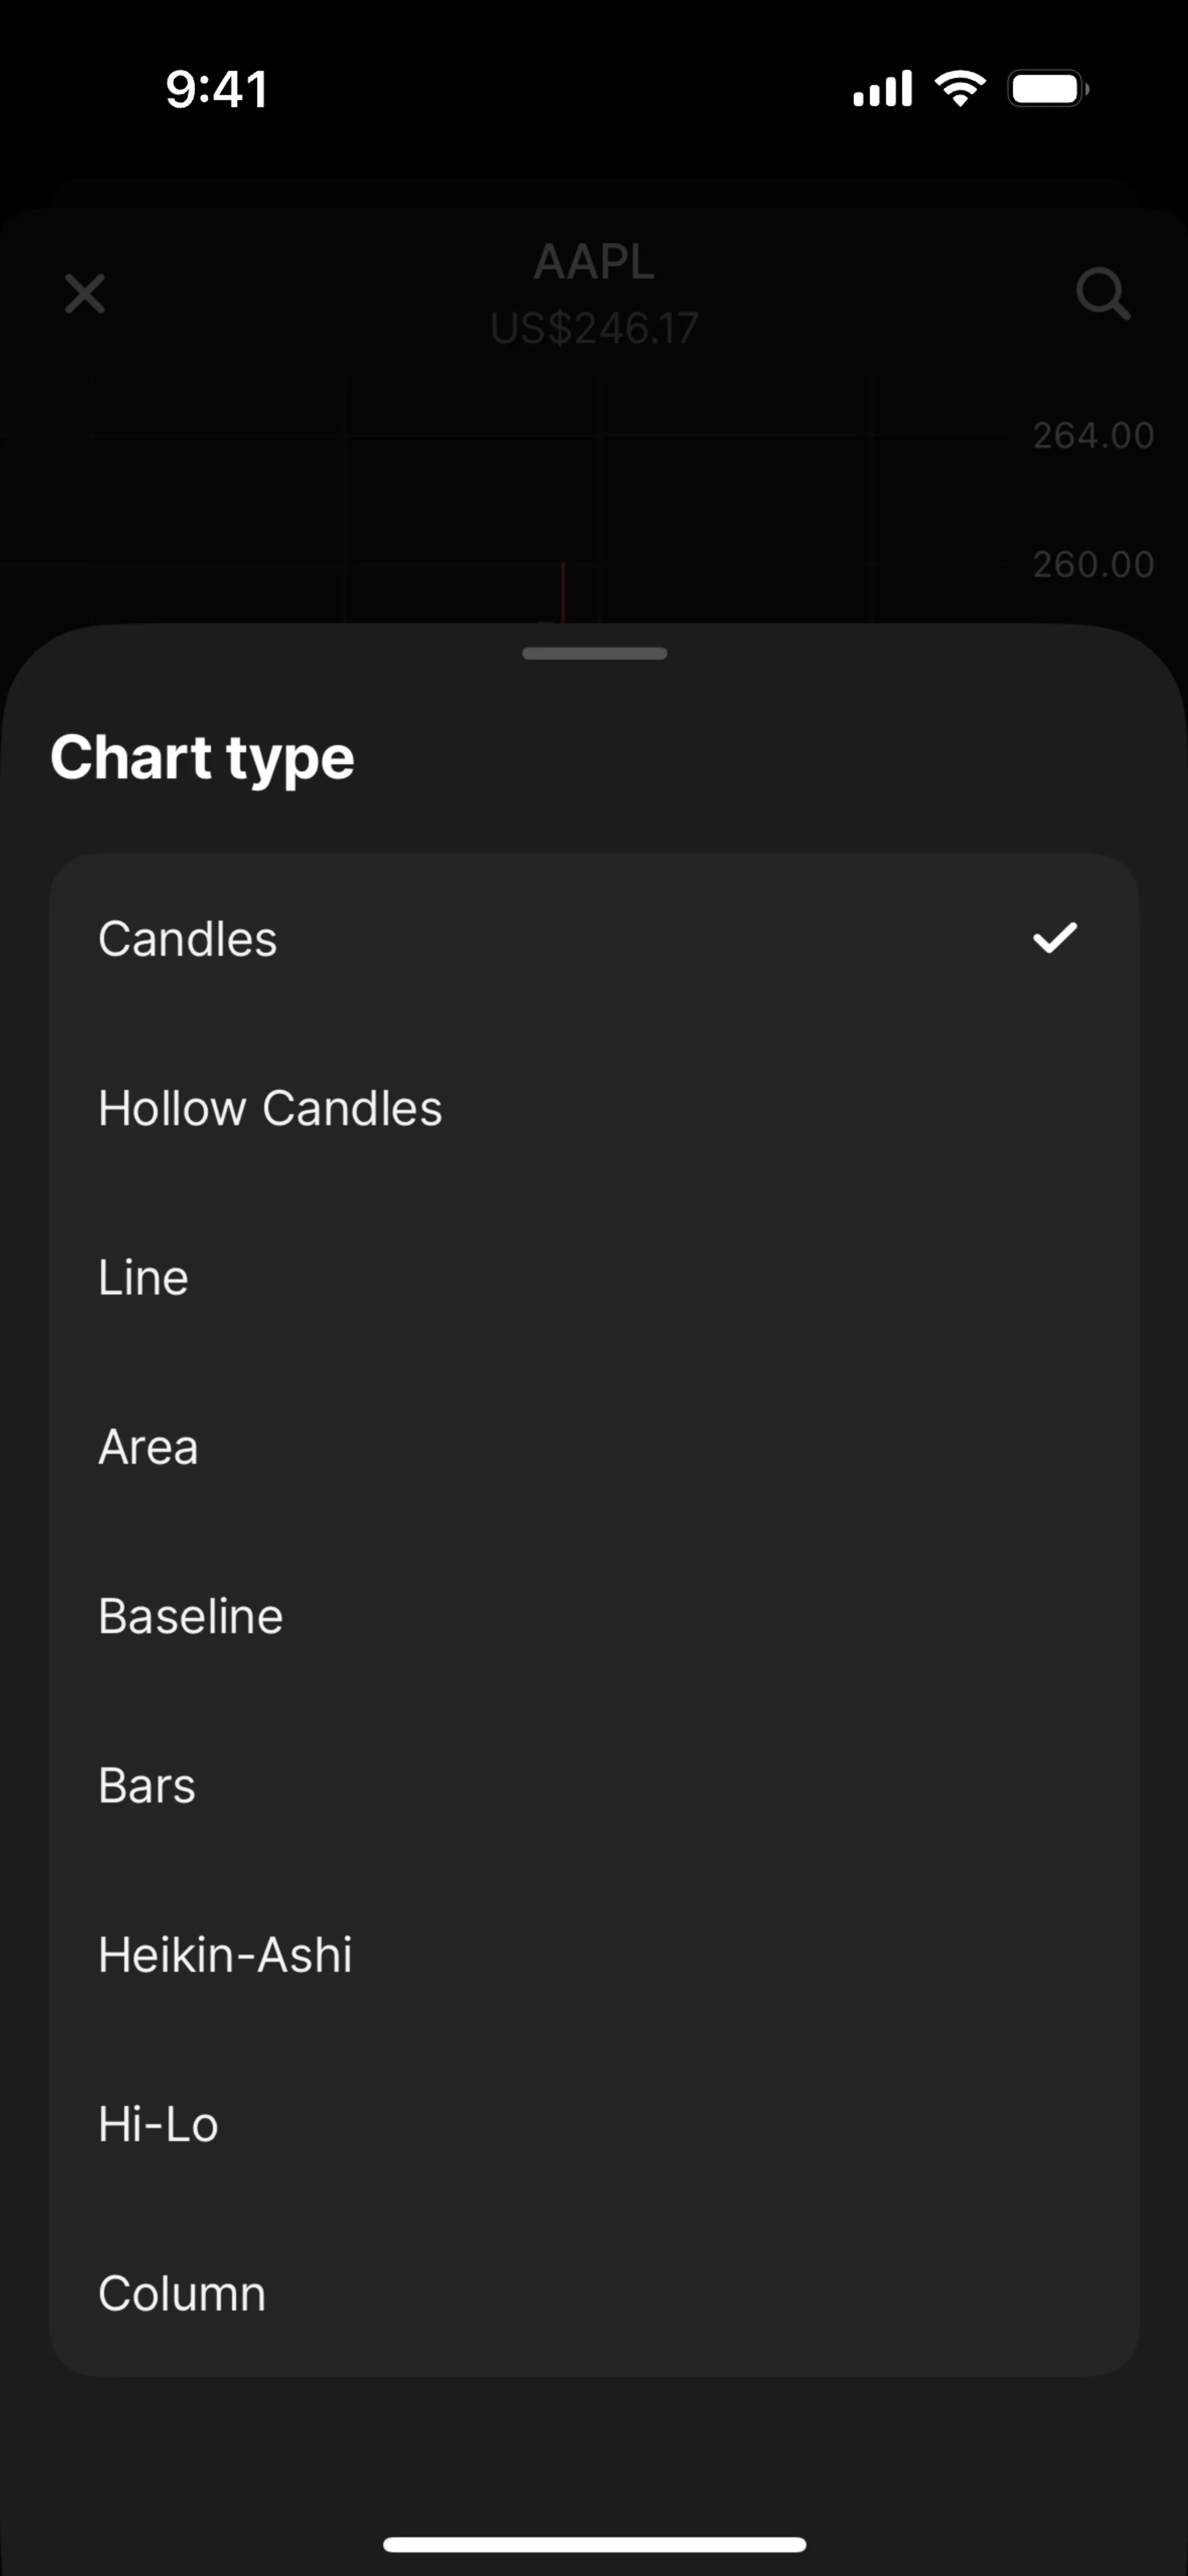Screen dimensions: 1188x2576
Task: Tap the AAPL ticker title
Action: pos(594,262)
